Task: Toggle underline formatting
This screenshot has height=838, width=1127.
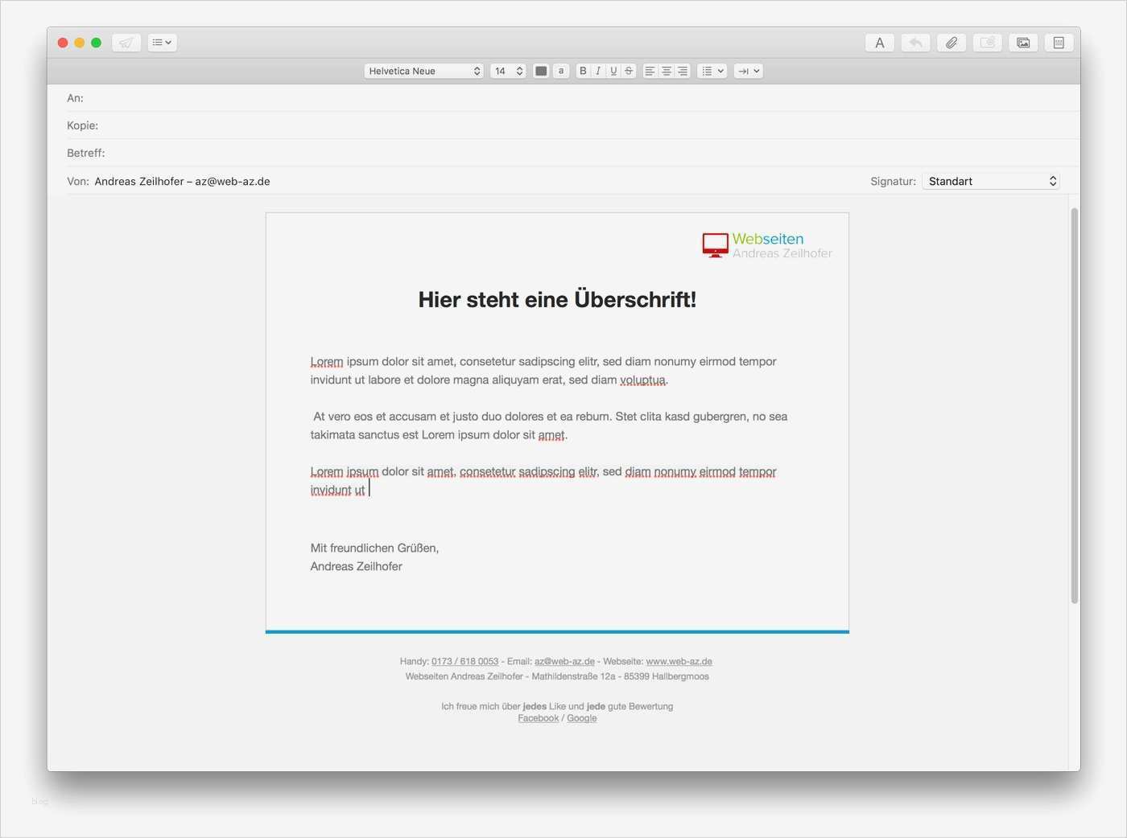Action: pos(613,71)
